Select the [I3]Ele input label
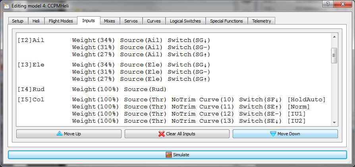355x167 pixels. (31, 65)
